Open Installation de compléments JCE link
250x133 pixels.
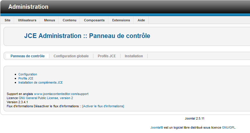(41, 83)
